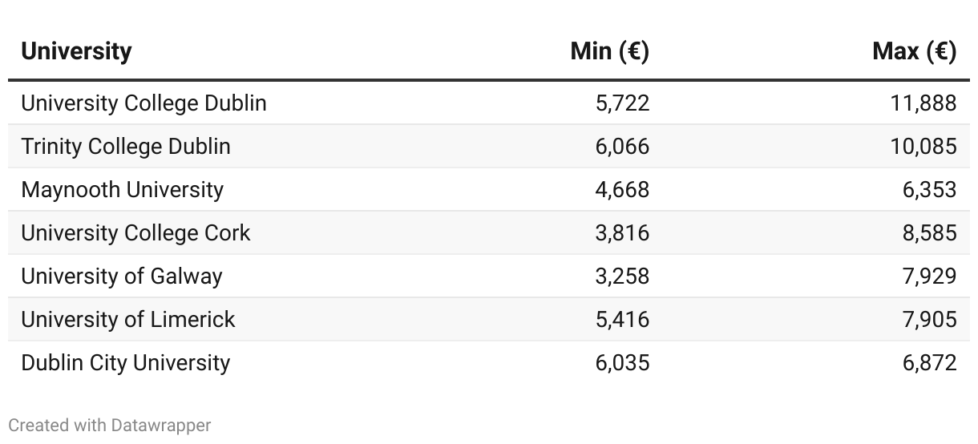Click the 7,905 Limerick maximum cell
This screenshot has width=978, height=444.
click(x=930, y=320)
